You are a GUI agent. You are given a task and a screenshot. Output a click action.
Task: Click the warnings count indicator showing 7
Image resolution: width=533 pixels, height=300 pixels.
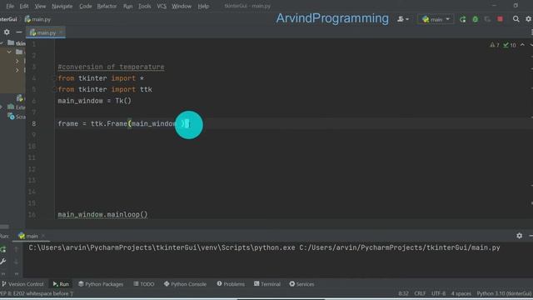tap(495, 45)
